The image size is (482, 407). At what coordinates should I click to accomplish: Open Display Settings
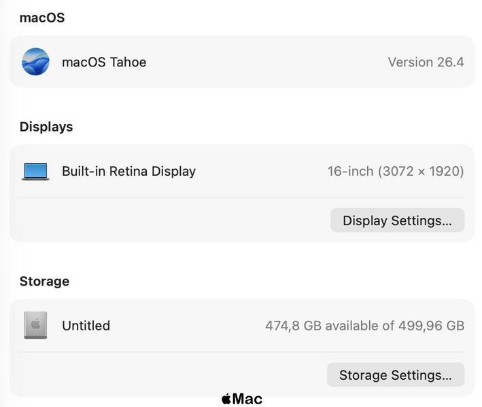point(398,220)
